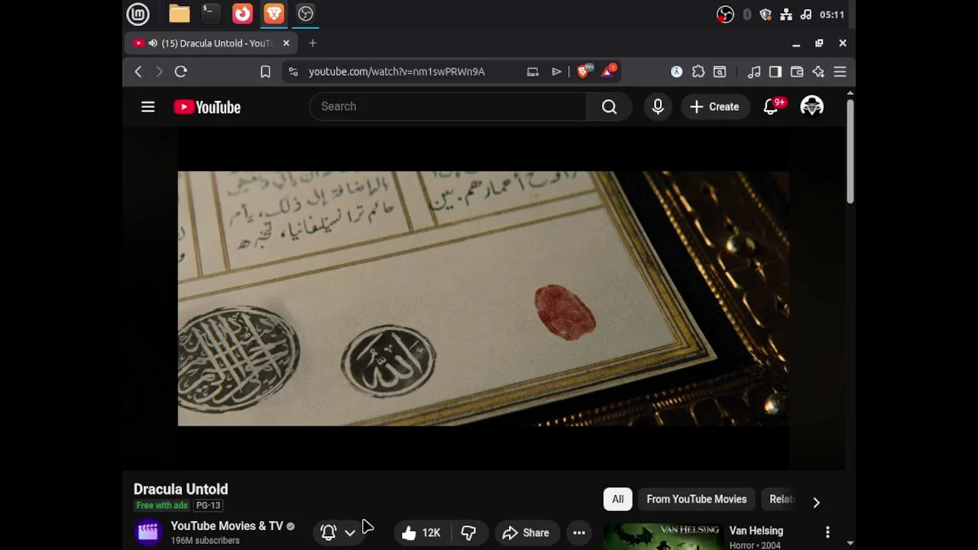Open the Files folder launcher in panel
This screenshot has width=978, height=550.
point(180,14)
